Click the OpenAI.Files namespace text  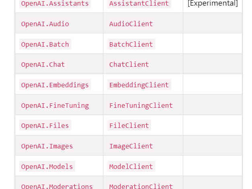point(45,125)
